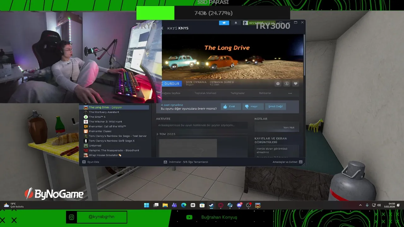Select Vampire: The Masquerade - Bloodhunt
The image size is (404, 227).
[x=114, y=150]
